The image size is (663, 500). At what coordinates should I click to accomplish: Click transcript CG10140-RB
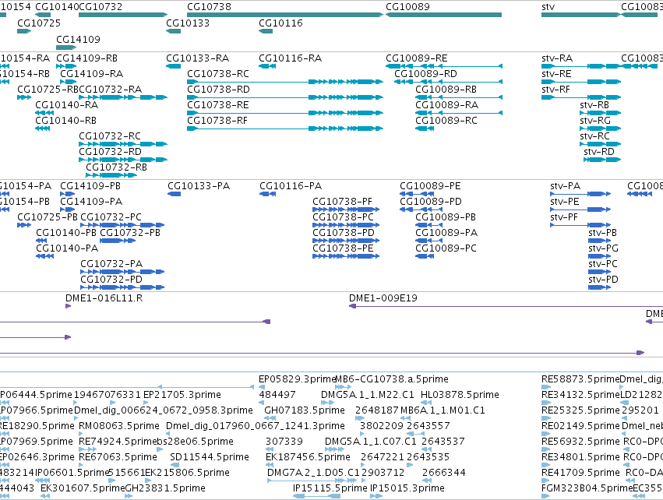[42, 129]
